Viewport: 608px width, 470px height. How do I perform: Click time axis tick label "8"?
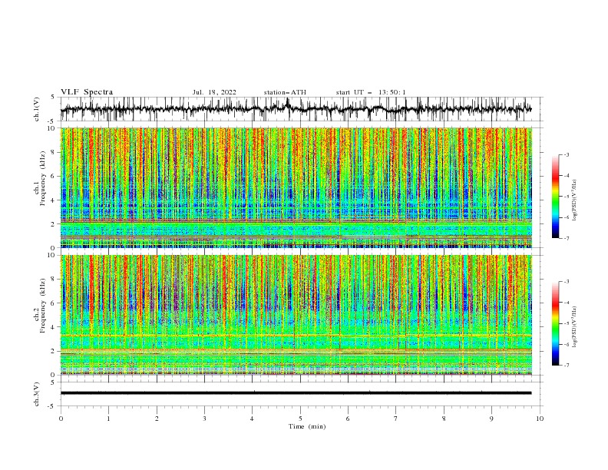pos(444,419)
